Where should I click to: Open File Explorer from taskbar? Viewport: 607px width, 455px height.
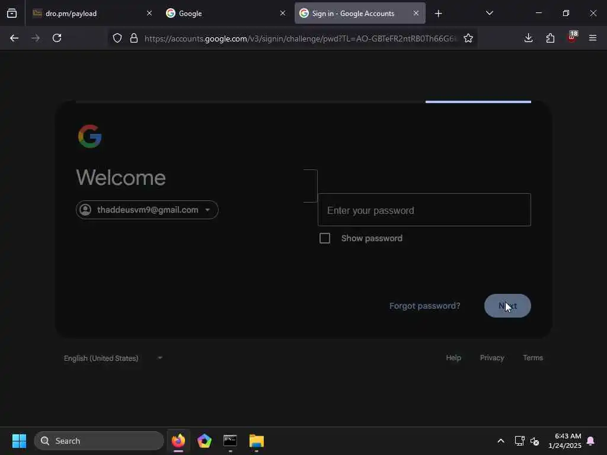click(256, 441)
